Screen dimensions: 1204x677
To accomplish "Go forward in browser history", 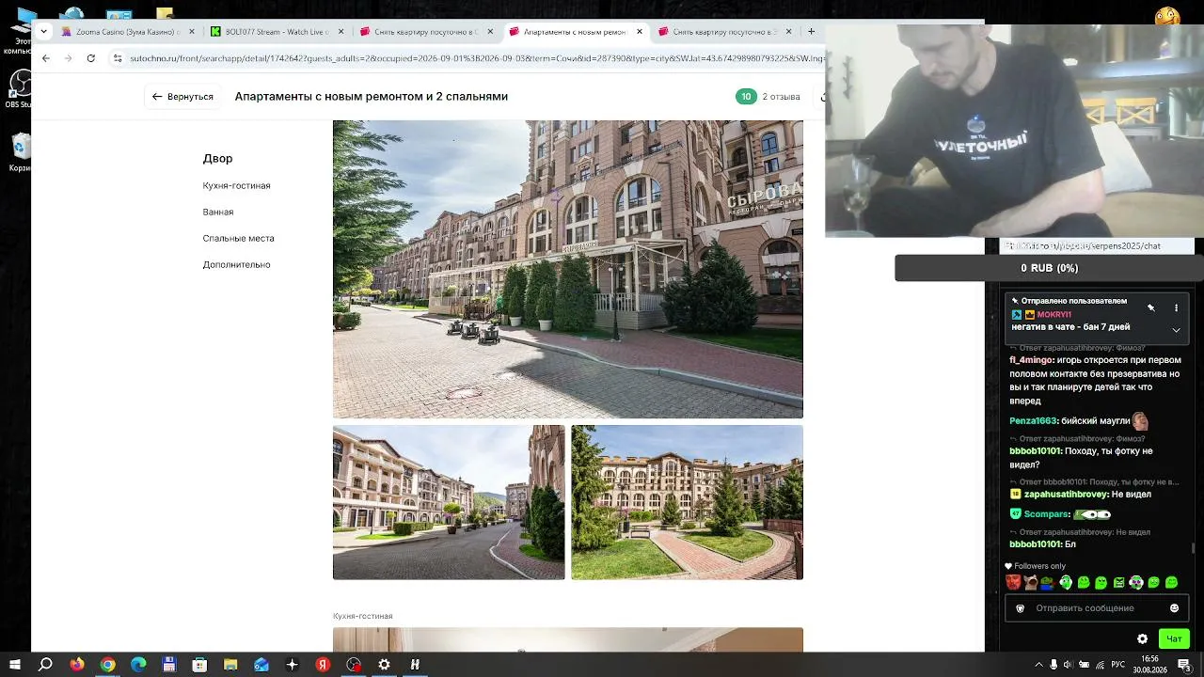I will (x=68, y=58).
